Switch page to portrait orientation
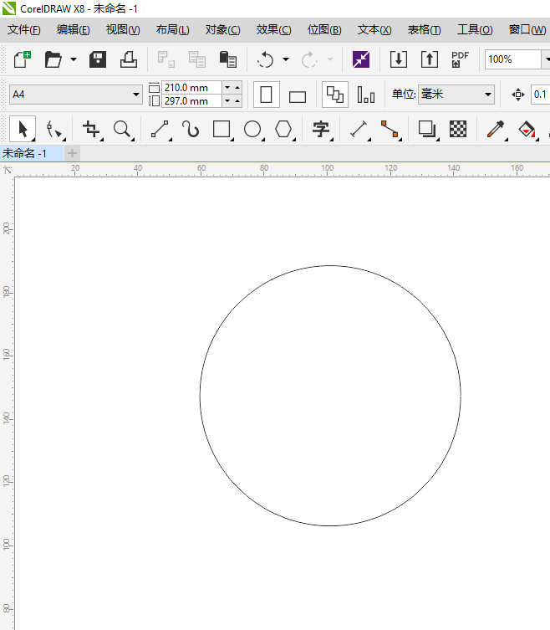Screen dimensions: 550x630 pyautogui.click(x=267, y=95)
